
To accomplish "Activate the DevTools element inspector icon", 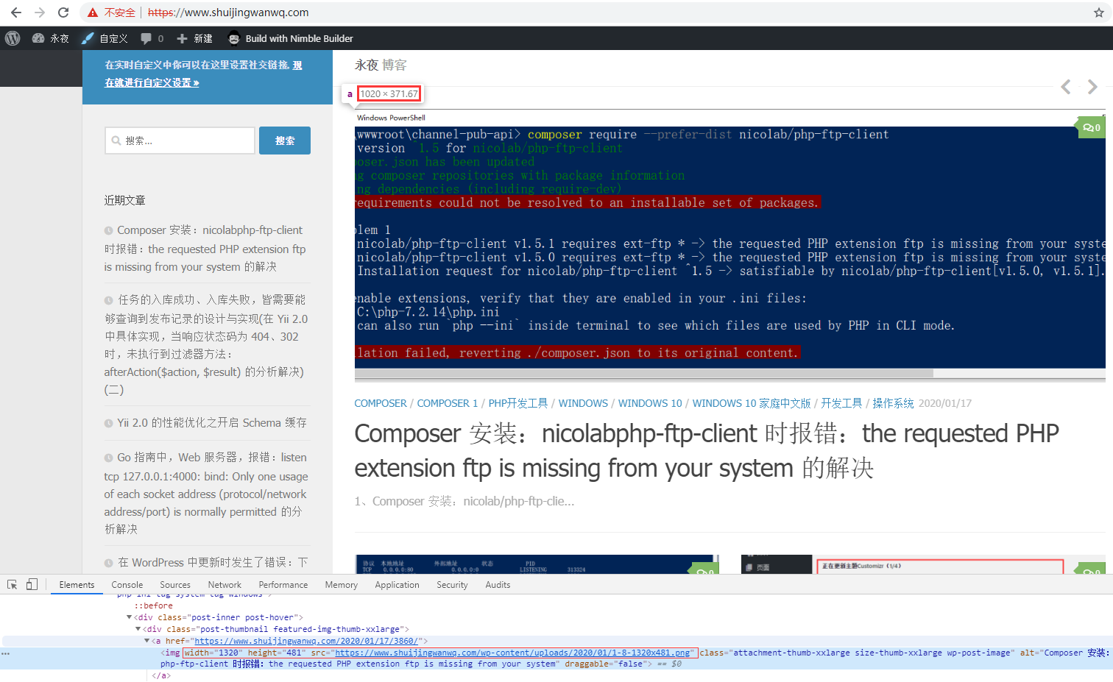I will [x=13, y=585].
